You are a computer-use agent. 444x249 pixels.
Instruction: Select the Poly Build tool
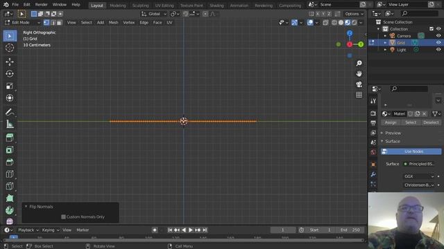tap(10, 199)
